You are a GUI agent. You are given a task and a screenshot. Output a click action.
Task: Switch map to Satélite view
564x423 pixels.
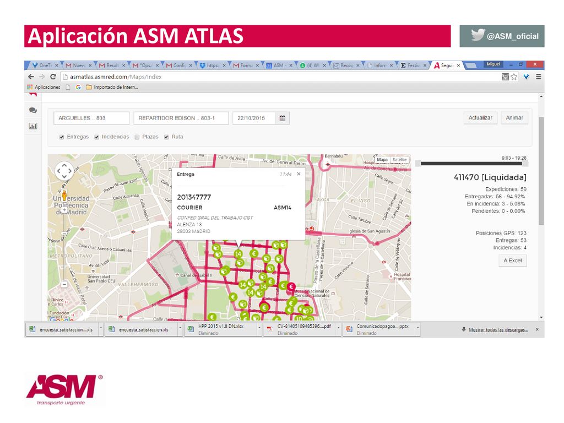399,160
